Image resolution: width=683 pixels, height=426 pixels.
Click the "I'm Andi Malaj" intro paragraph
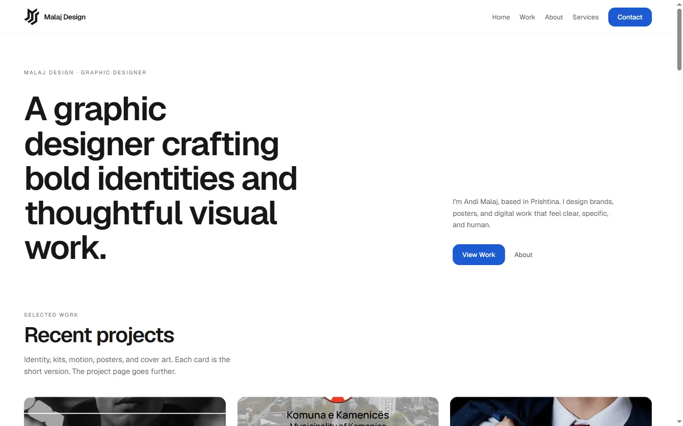[533, 213]
